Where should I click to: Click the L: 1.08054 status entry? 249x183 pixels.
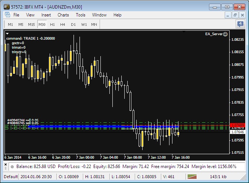(121, 177)
